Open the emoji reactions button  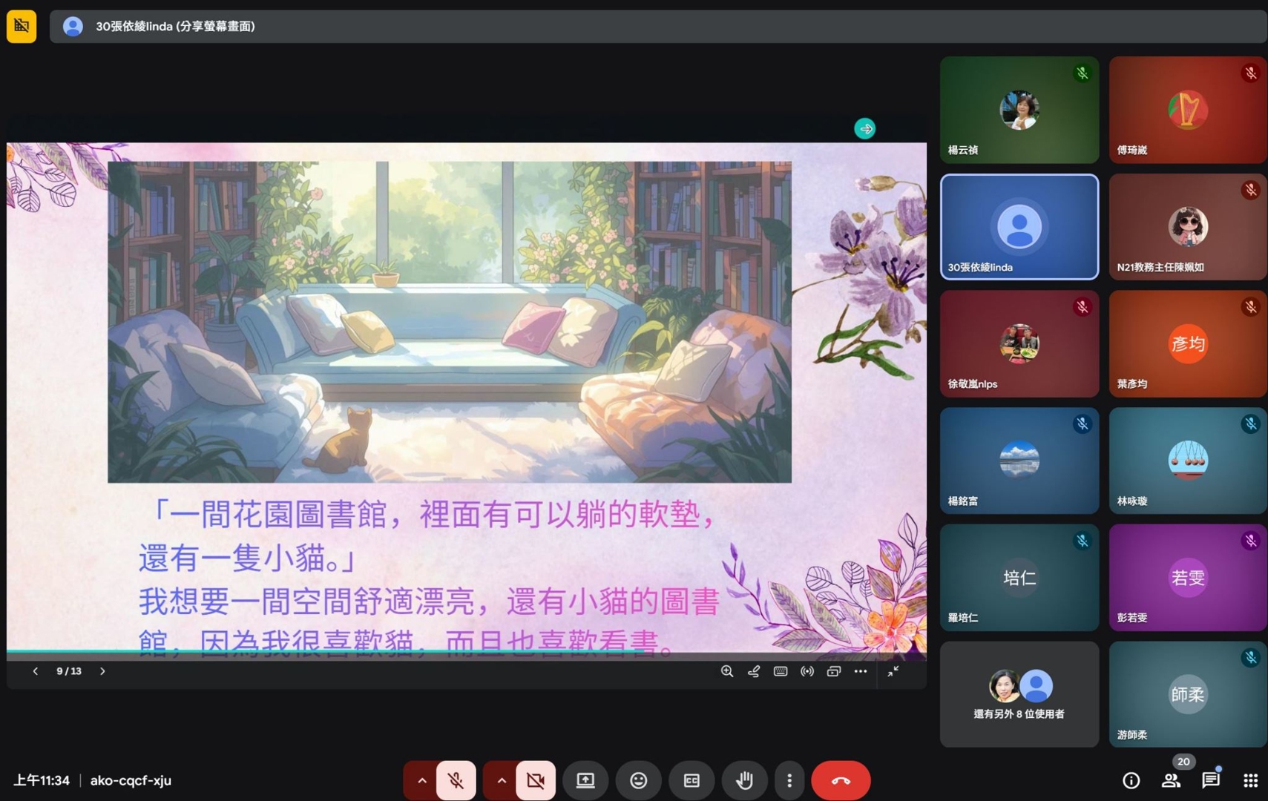point(638,780)
